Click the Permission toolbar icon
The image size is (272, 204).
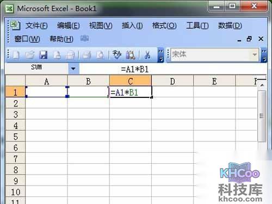click(57, 55)
